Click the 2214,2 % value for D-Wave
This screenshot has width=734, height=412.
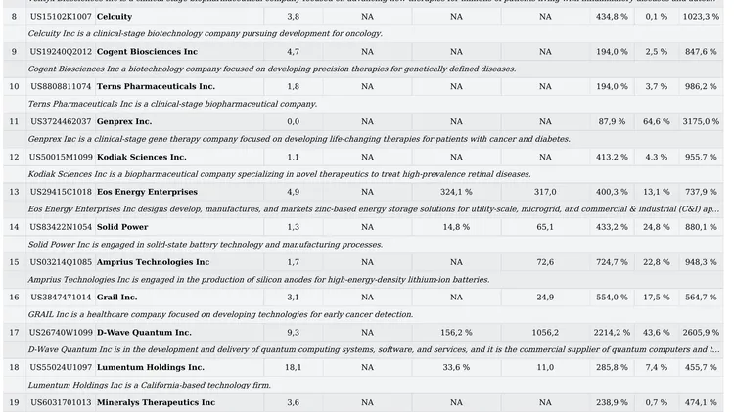pyautogui.click(x=610, y=333)
